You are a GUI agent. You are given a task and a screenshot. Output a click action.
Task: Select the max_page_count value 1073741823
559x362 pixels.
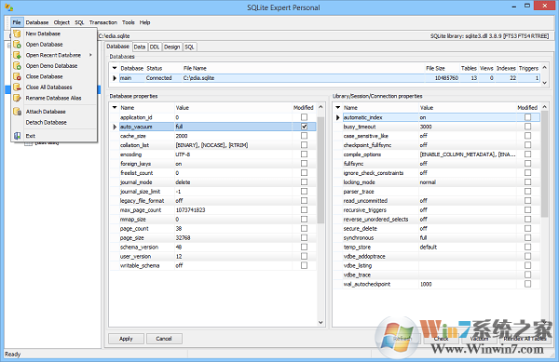click(190, 210)
